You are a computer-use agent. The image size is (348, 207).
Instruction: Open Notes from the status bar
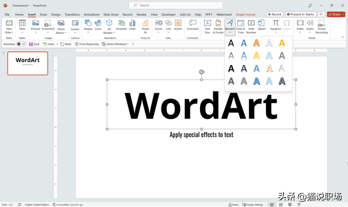click(233, 205)
